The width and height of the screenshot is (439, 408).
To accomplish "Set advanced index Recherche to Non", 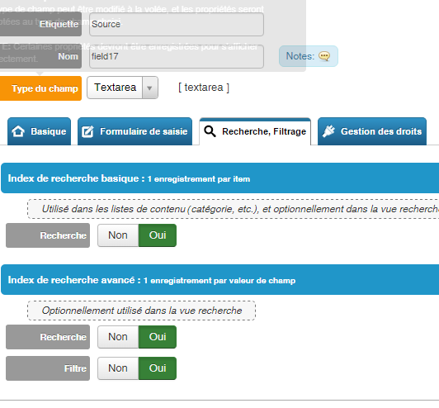I will click(x=118, y=337).
